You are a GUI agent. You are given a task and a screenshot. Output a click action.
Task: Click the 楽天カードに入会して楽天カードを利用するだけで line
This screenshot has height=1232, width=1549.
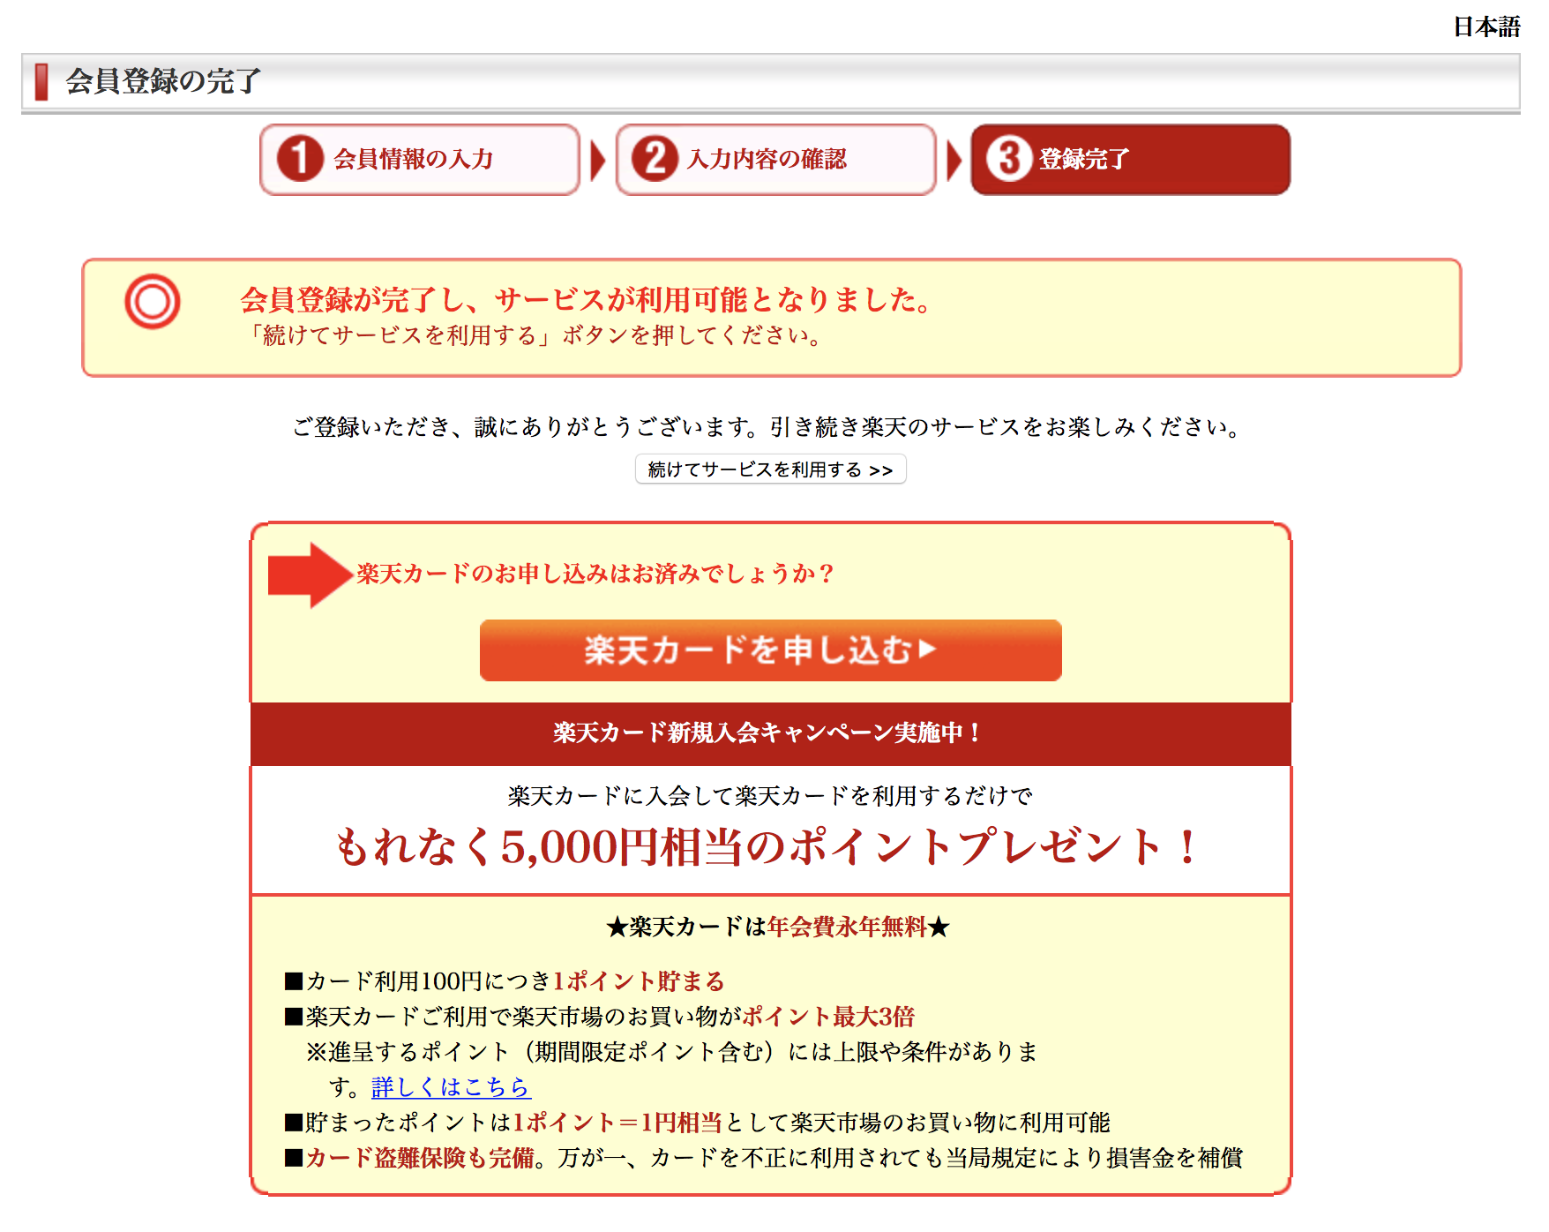(x=770, y=796)
